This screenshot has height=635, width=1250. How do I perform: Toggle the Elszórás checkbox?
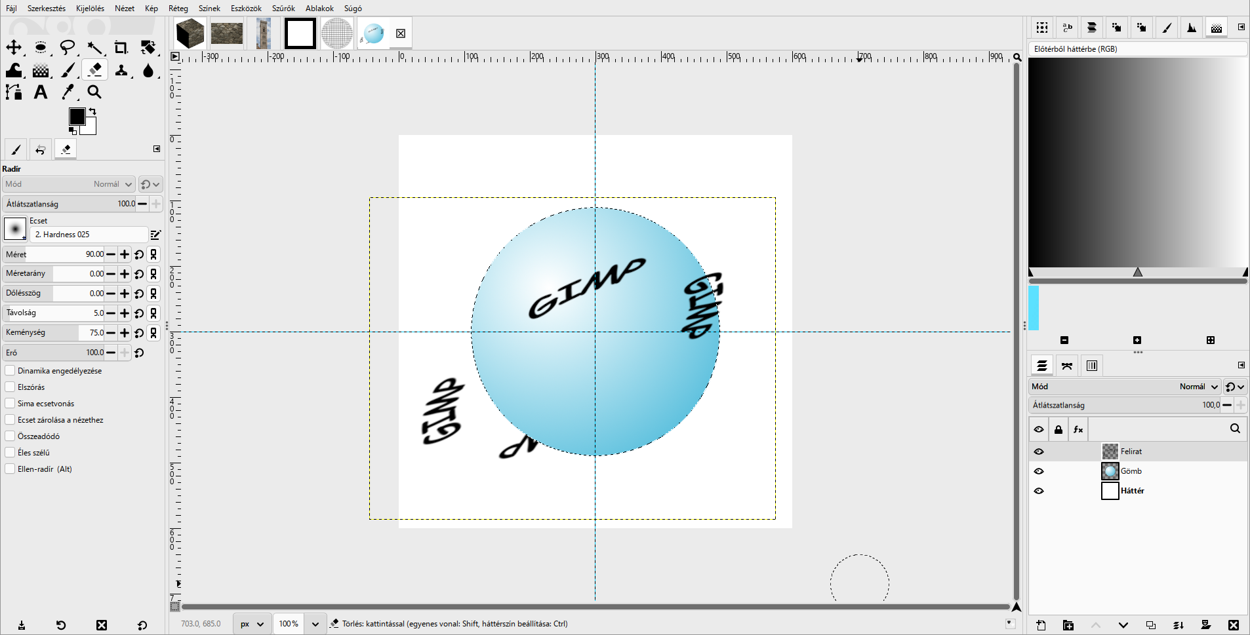click(10, 387)
